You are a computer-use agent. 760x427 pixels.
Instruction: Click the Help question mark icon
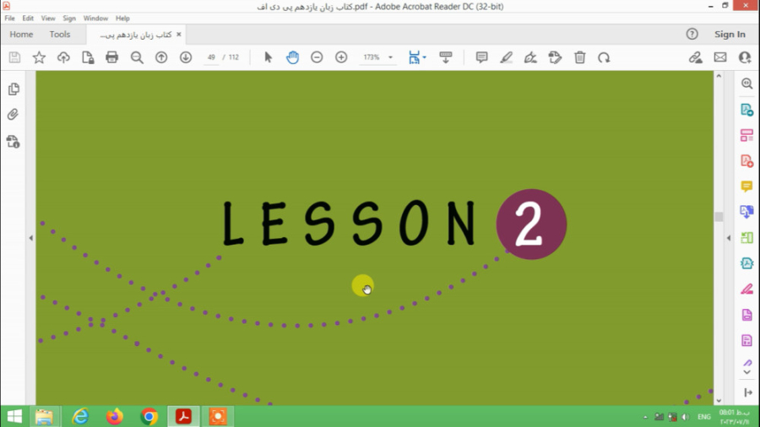click(x=692, y=34)
